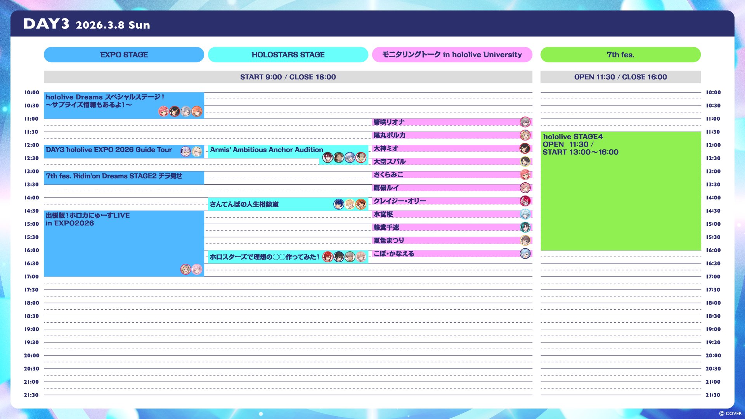Click avatar icon beside クレイジー・オリー

[525, 201]
